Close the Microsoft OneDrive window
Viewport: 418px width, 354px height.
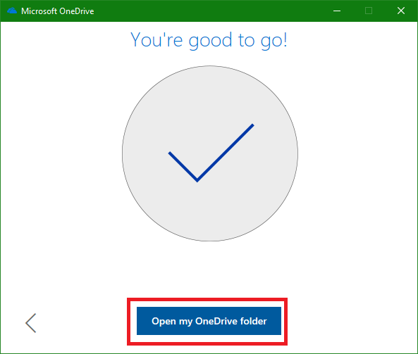click(x=401, y=11)
